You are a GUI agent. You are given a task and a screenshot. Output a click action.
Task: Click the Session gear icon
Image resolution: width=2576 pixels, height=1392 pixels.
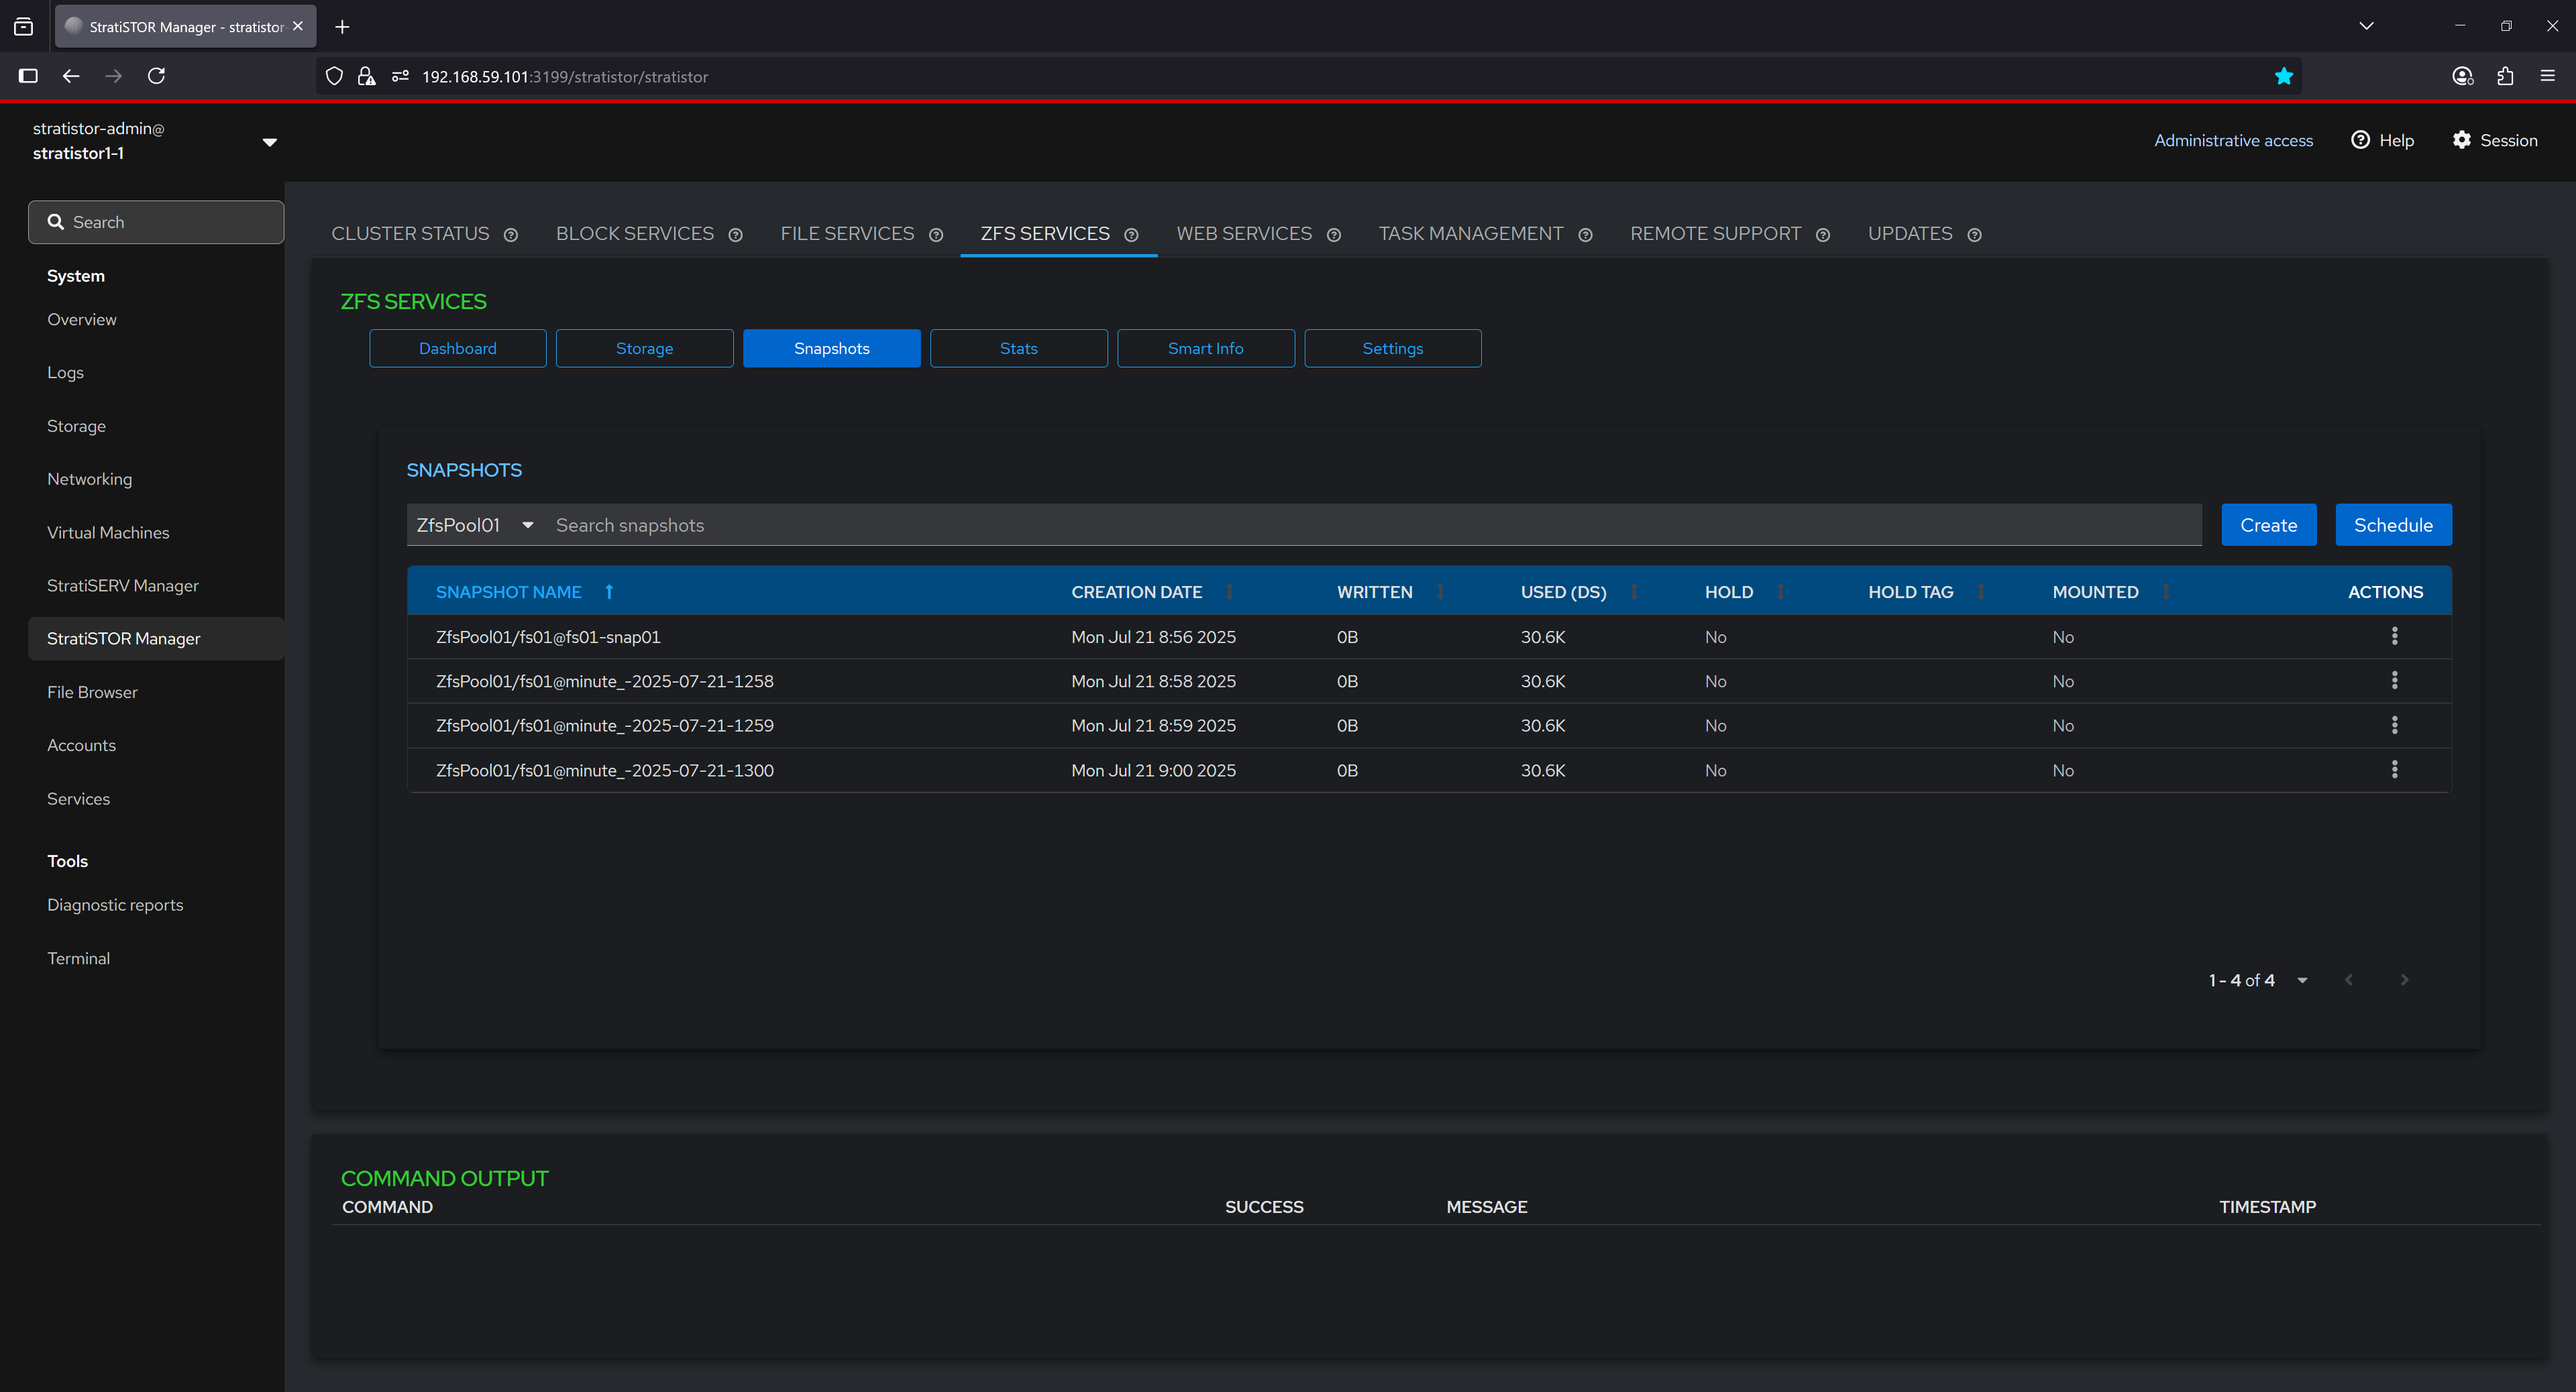coord(2461,140)
